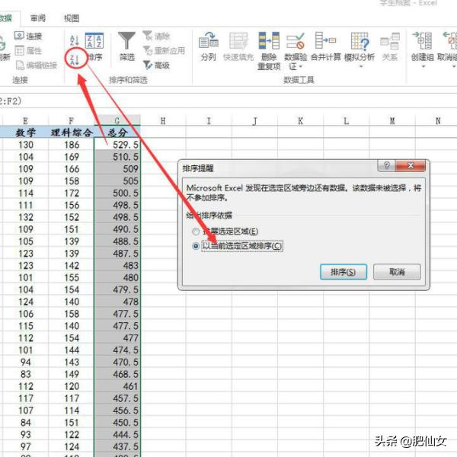The width and height of the screenshot is (457, 457).
Task: Select column H header
Action: click(x=163, y=120)
